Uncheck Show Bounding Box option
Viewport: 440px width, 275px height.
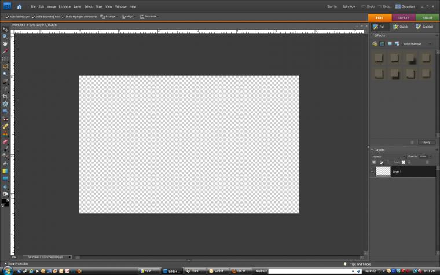(33, 17)
